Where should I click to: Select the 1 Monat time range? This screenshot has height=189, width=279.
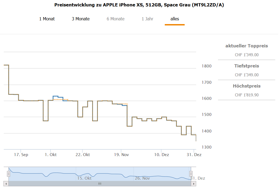(47, 19)
